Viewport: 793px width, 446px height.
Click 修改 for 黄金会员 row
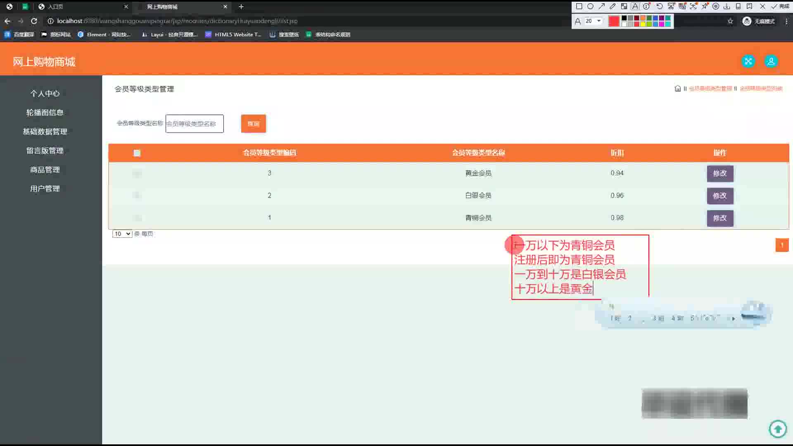pyautogui.click(x=720, y=173)
